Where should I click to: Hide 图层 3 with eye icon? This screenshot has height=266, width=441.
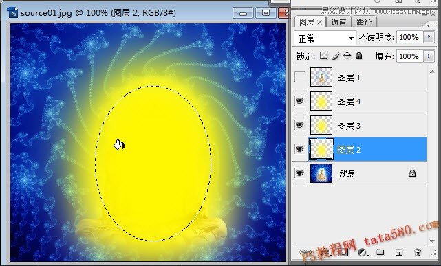click(299, 124)
